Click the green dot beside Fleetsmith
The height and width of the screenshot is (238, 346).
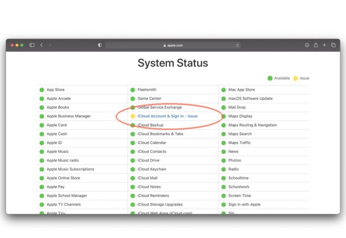(x=133, y=90)
